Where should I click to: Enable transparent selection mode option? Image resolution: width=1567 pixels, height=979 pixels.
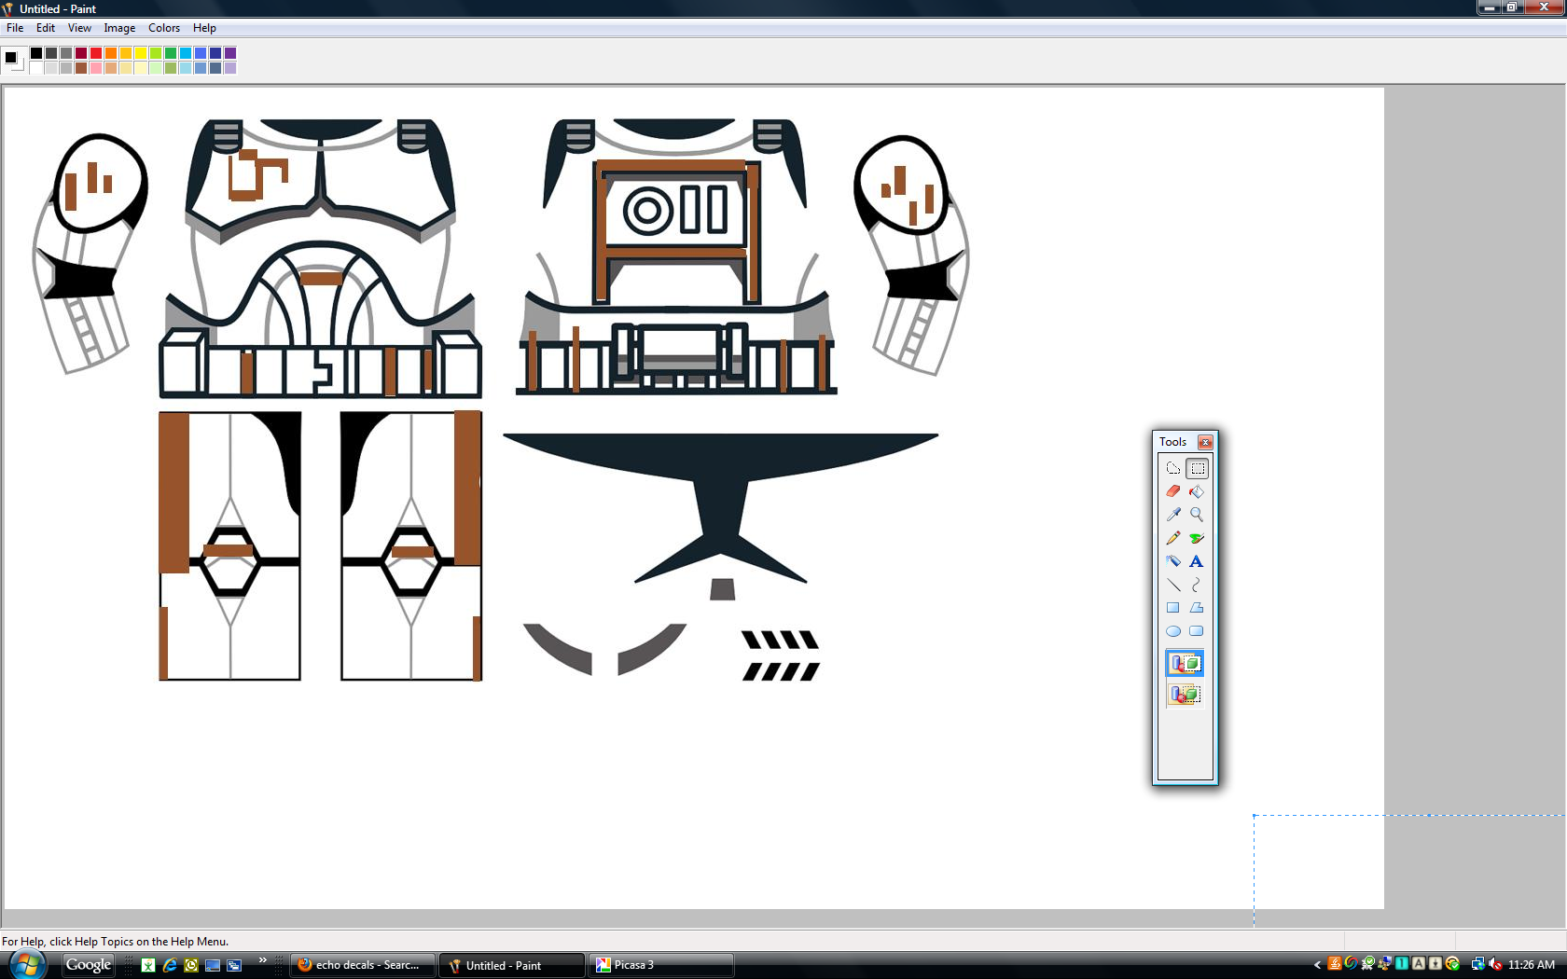1185,695
